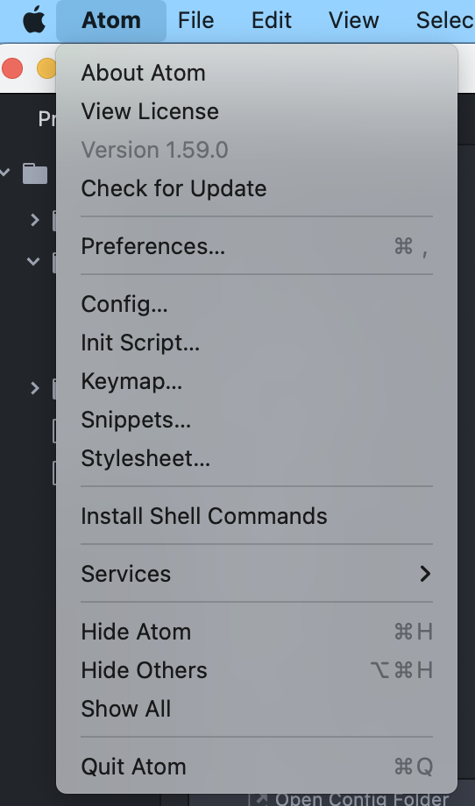Open the Apple menu icon
Viewport: 475px width, 806px height.
point(34,20)
